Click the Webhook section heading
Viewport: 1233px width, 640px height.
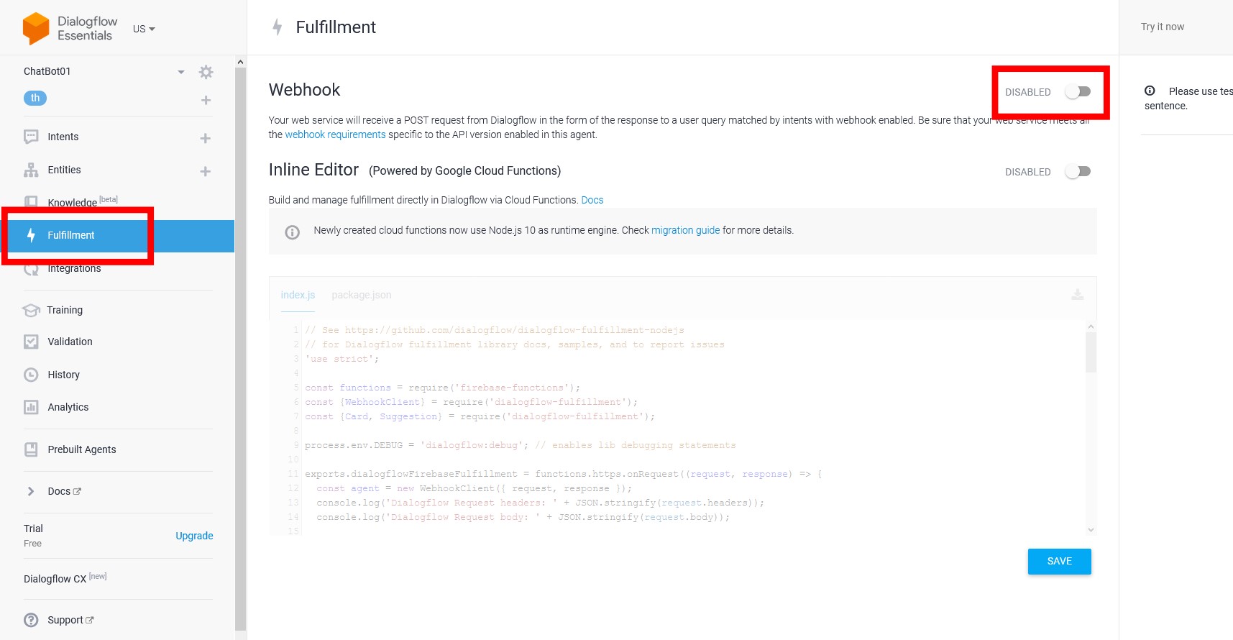coord(304,90)
